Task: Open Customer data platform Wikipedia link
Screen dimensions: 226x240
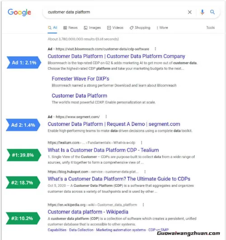Action: (88, 212)
